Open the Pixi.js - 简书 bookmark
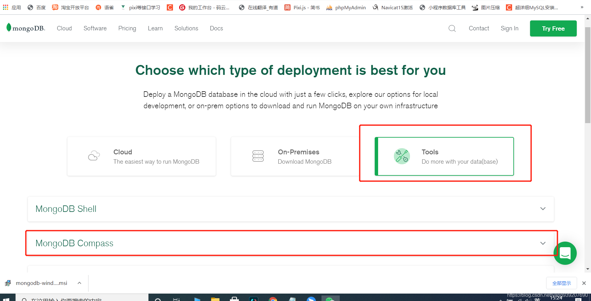This screenshot has height=301, width=591. pos(302,7)
